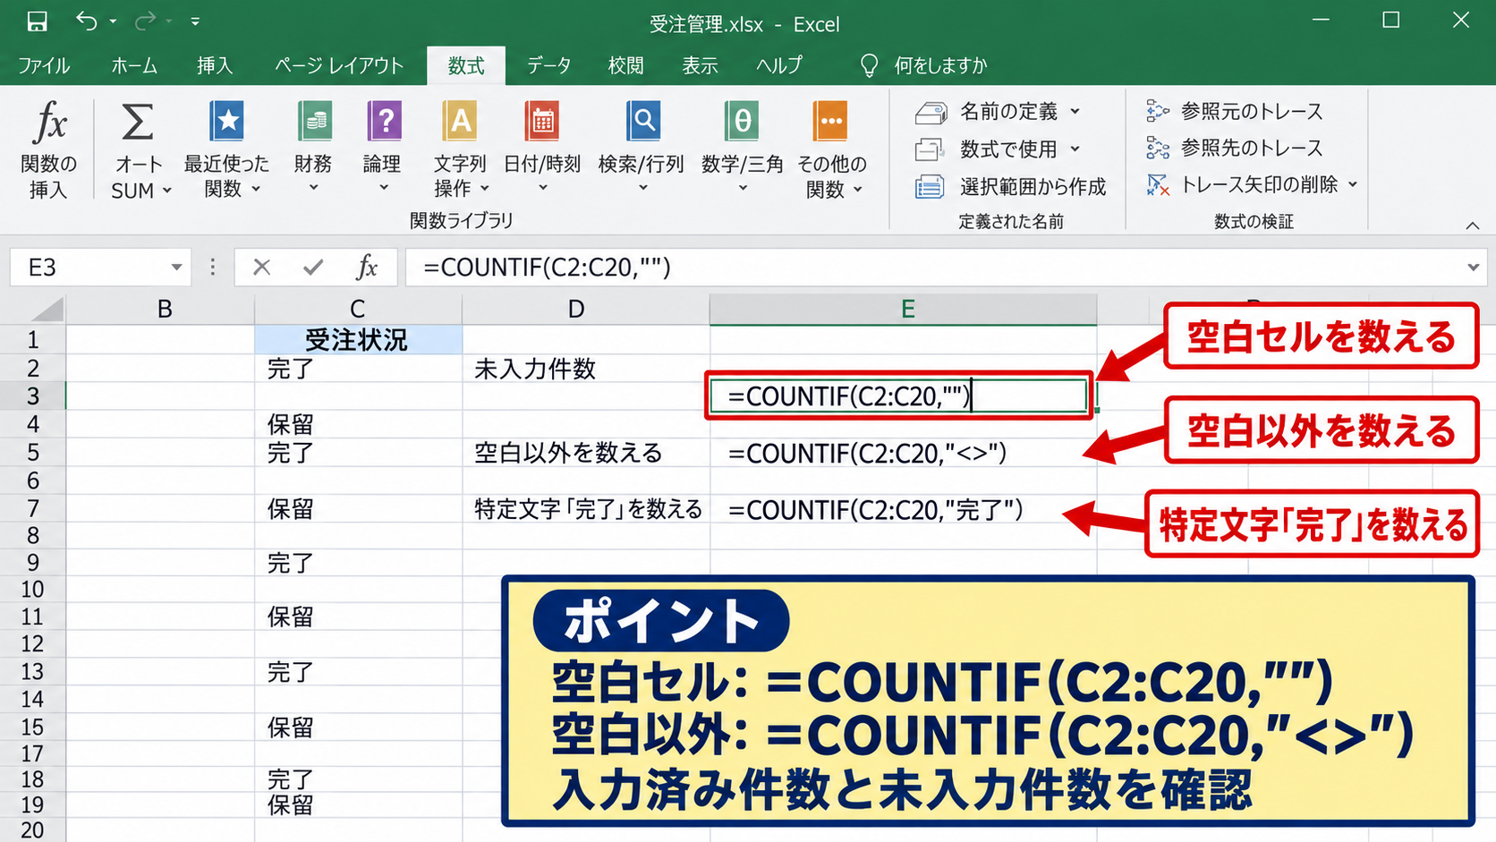Open the Date/Time (日付/時刻) functions icon
This screenshot has width=1496, height=842.
pos(542,121)
